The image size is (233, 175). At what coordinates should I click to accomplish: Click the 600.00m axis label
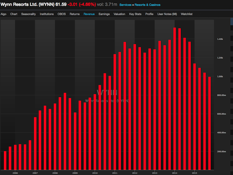[221, 114]
